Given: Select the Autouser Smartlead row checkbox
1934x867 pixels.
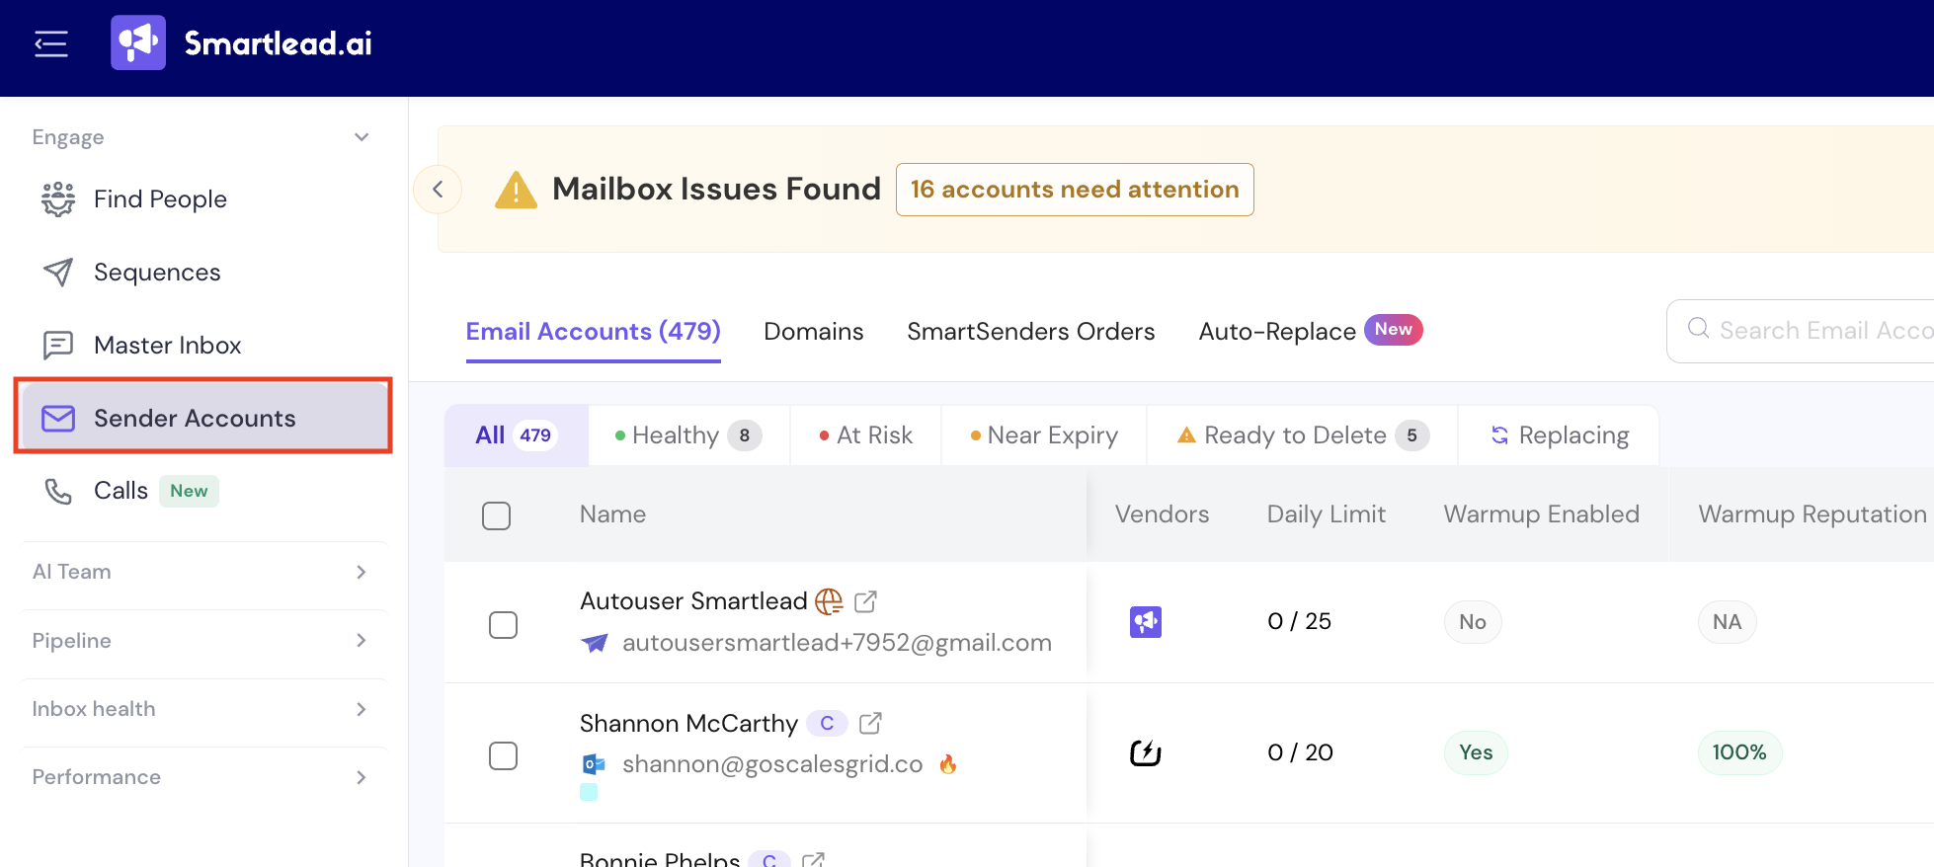Looking at the screenshot, I should (504, 624).
